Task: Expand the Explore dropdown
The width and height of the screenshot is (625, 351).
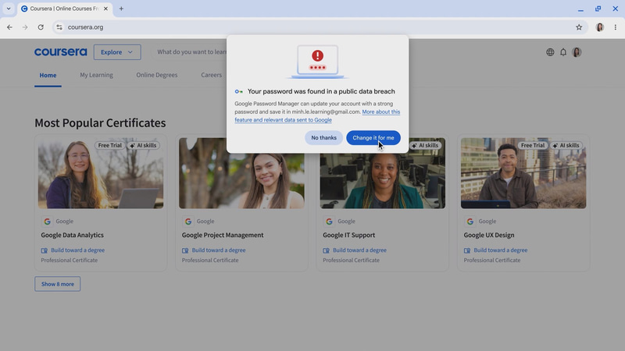Action: tap(117, 52)
